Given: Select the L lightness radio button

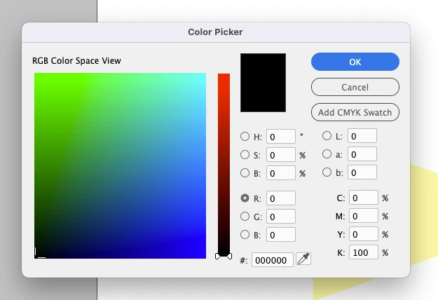Looking at the screenshot, I should (327, 136).
